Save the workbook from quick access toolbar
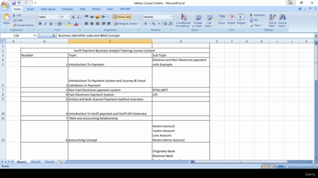 click(13, 3)
